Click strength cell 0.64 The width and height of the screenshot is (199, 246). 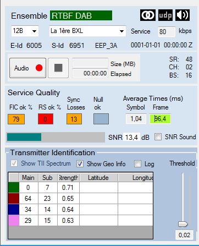pos(68,210)
